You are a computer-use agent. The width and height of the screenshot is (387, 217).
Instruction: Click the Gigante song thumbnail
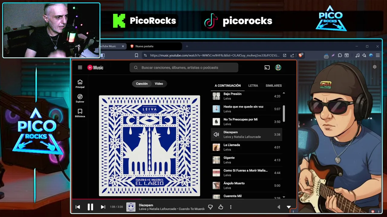[216, 160]
